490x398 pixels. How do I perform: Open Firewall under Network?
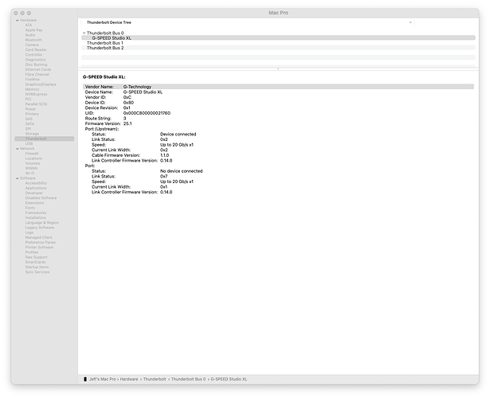[x=32, y=154]
